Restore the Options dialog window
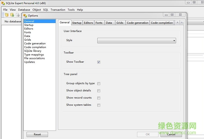Screen dimensions: 204x139 point(172,15)
